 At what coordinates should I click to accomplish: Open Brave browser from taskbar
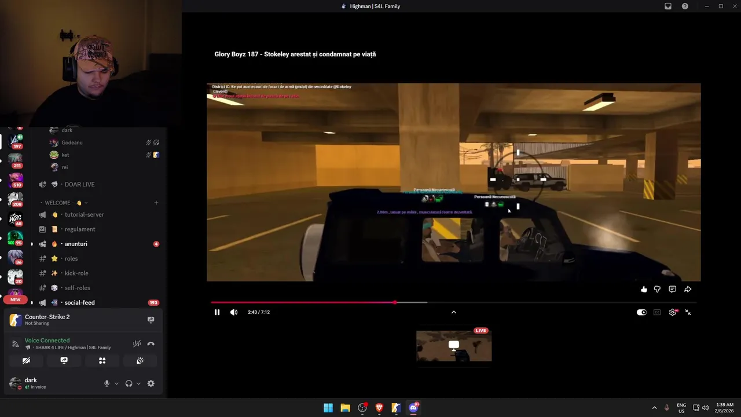coord(379,408)
